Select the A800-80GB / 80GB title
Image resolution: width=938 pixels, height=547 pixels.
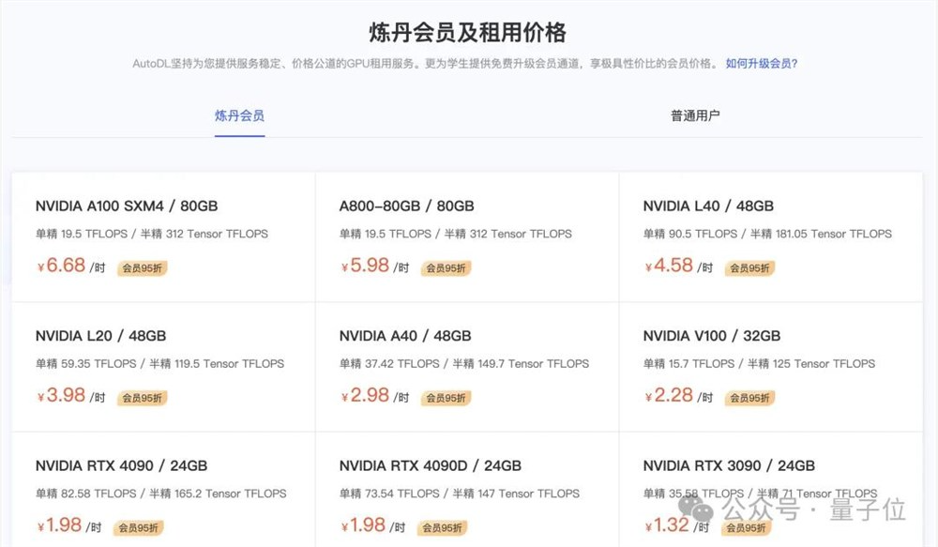click(x=407, y=205)
